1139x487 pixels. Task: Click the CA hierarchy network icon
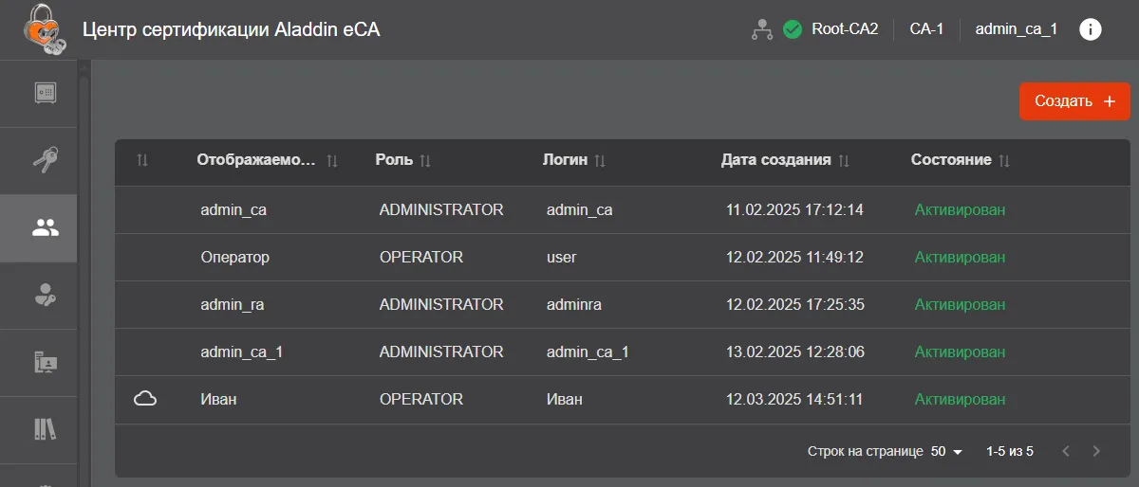pyautogui.click(x=761, y=29)
